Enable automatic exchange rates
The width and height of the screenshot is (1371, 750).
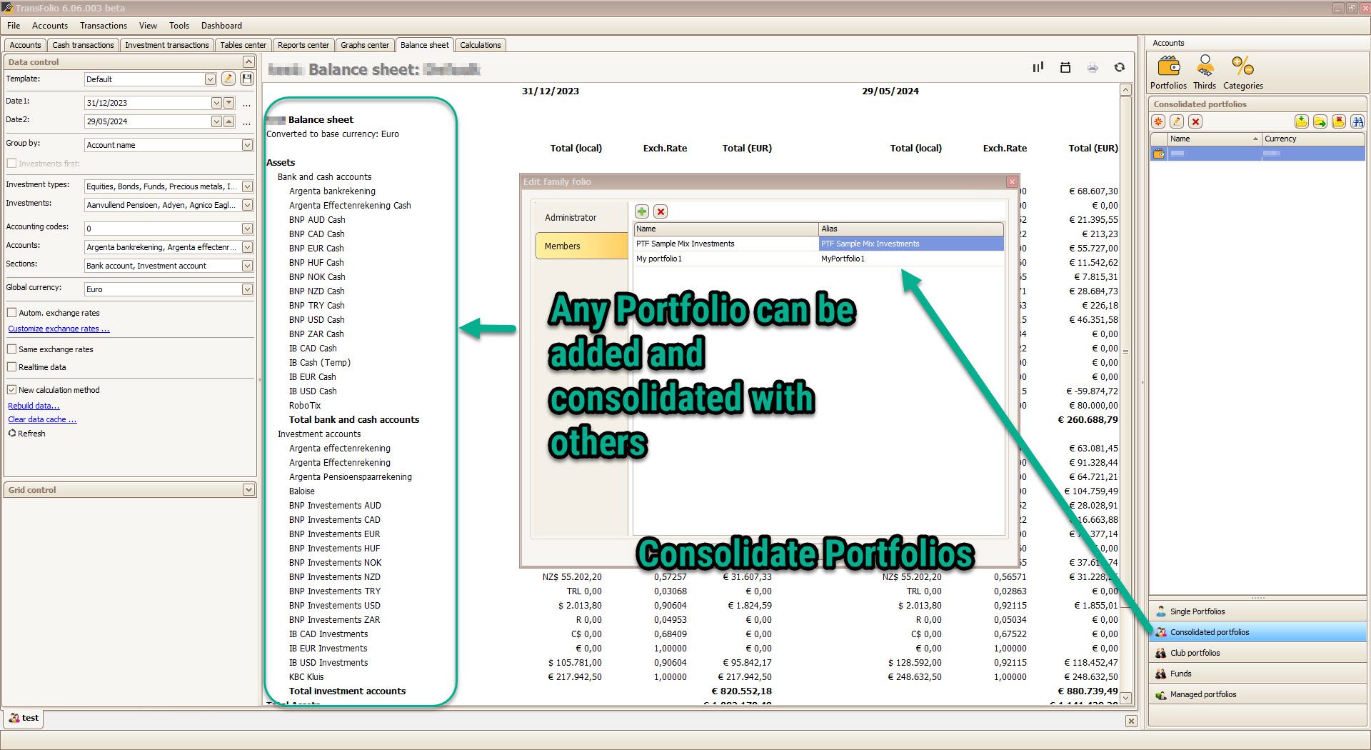(11, 313)
